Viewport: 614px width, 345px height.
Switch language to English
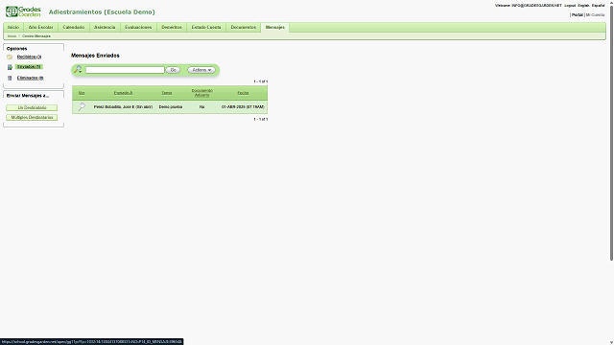click(583, 6)
